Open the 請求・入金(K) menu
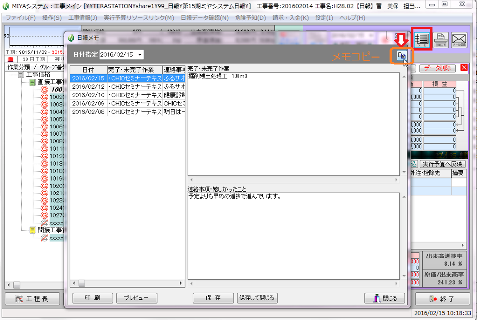Viewport: 477px width, 320px height. 290,18
